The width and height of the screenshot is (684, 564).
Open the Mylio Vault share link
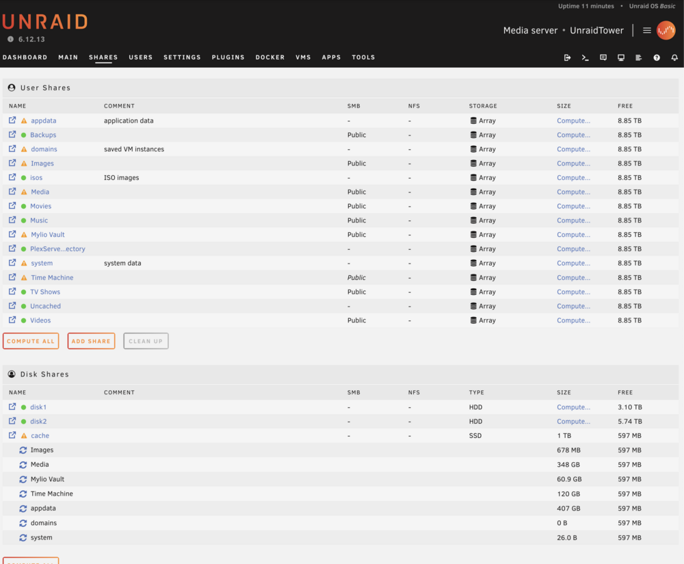[x=48, y=234]
